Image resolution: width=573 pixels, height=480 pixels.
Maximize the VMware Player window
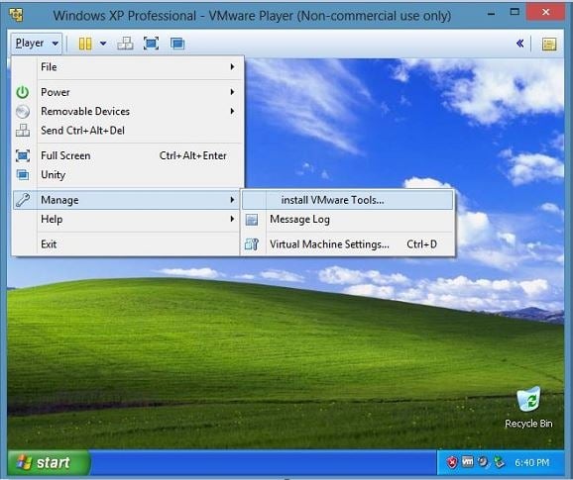pos(515,12)
